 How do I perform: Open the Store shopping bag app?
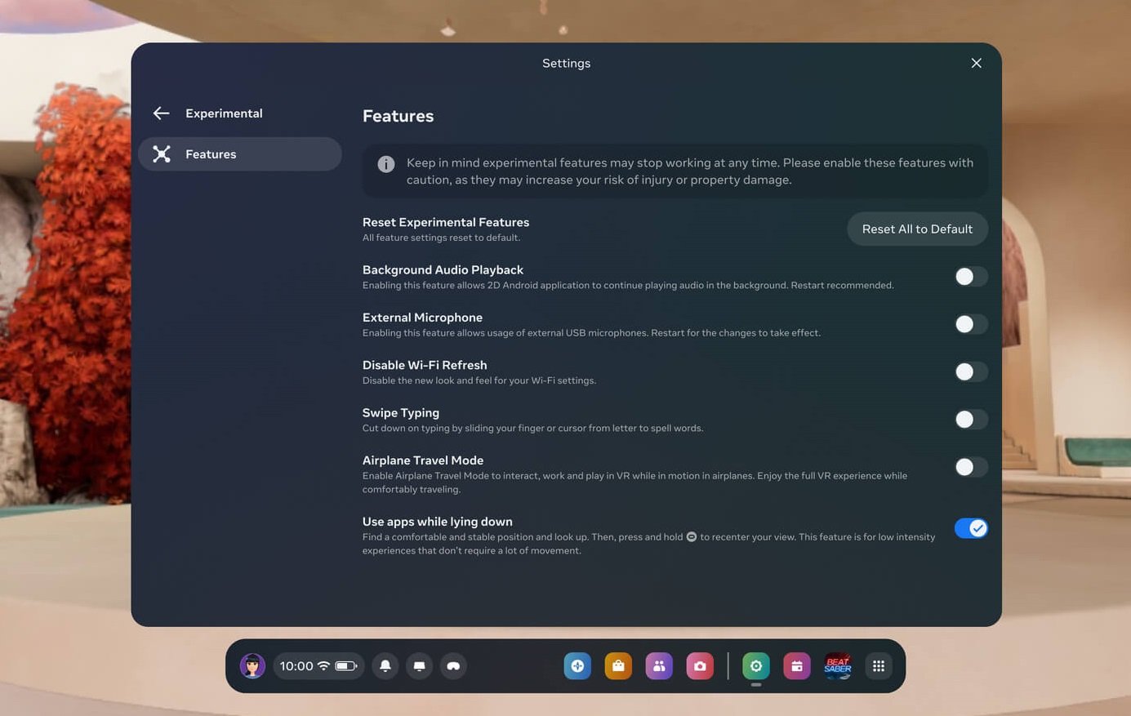[x=618, y=666]
